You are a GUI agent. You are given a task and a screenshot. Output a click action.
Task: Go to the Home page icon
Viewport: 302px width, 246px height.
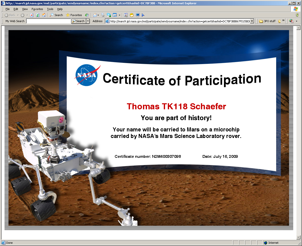(x=44, y=15)
